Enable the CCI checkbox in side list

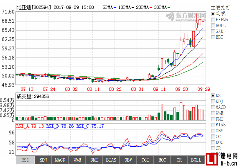[x=213, y=136]
